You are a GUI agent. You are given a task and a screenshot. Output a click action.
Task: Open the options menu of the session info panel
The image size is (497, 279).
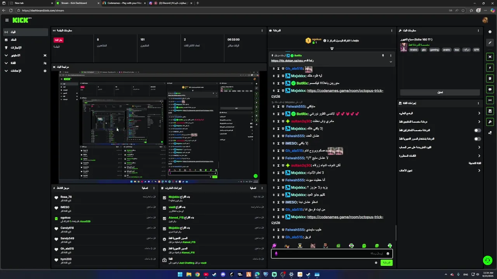pos(262,31)
